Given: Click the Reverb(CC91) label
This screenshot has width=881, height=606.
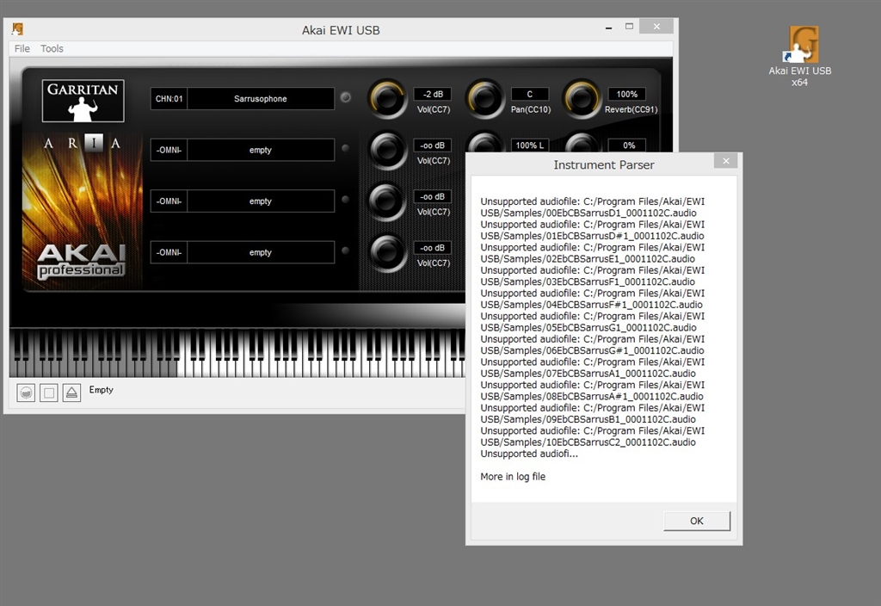Looking at the screenshot, I should click(631, 109).
